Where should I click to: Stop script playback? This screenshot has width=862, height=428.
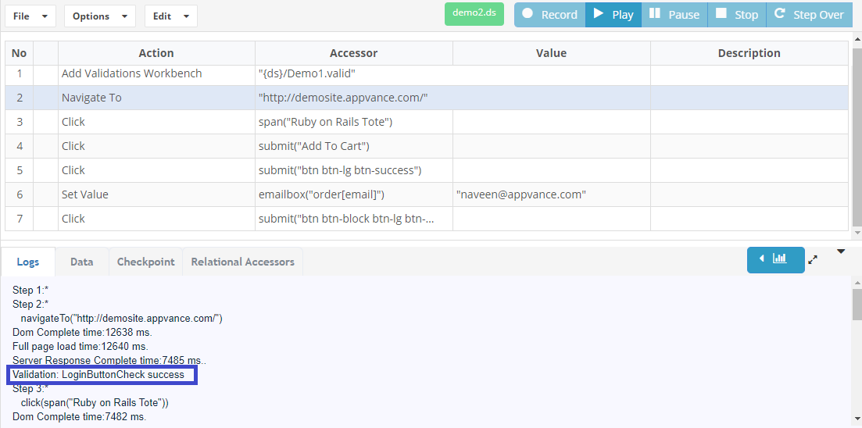737,15
